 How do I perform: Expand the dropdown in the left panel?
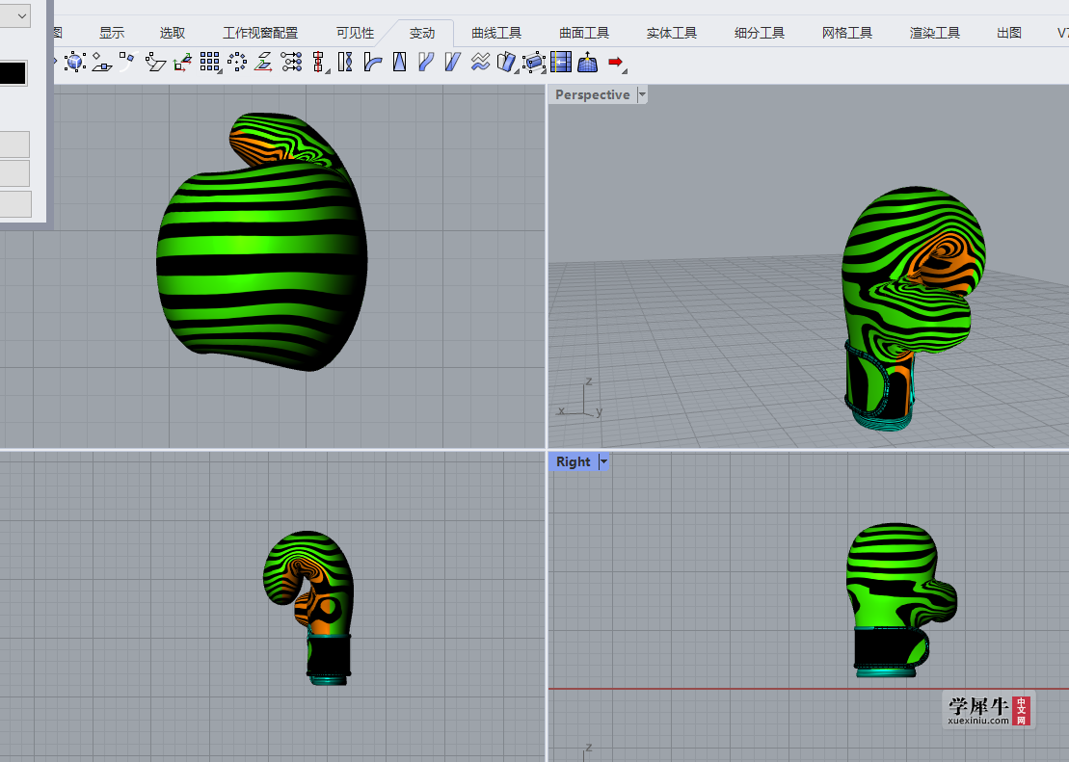(22, 15)
